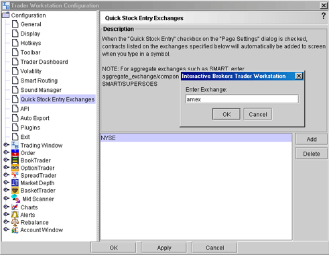This screenshot has width=329, height=255.
Task: Click the Delete exchange button
Action: (312, 154)
